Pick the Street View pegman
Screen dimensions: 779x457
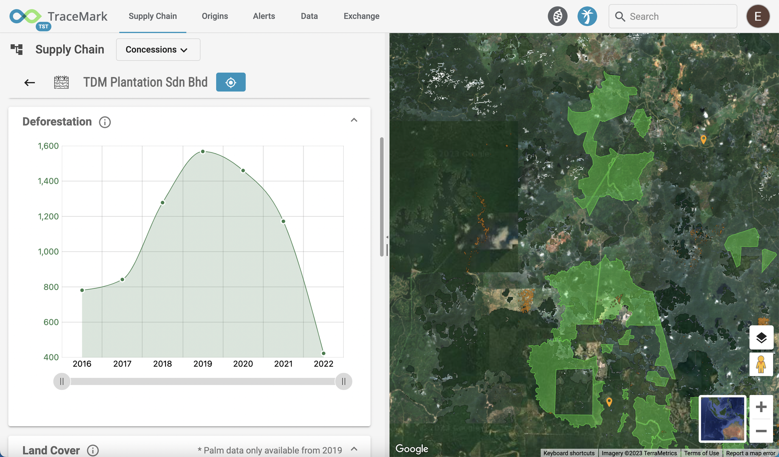point(761,364)
